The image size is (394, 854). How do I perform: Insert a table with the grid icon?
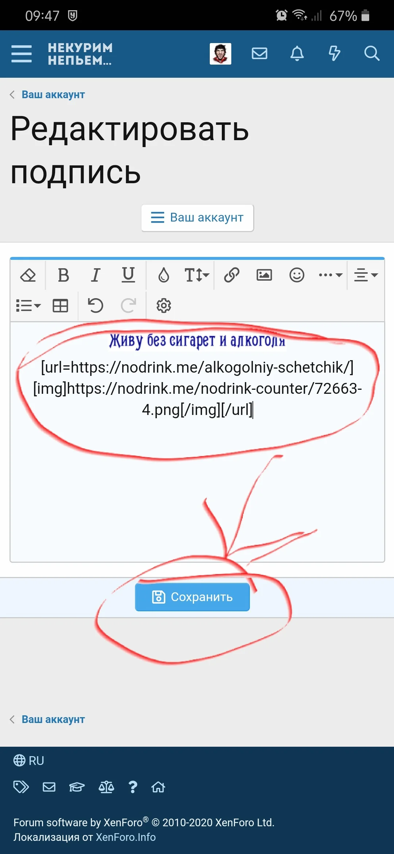[60, 305]
